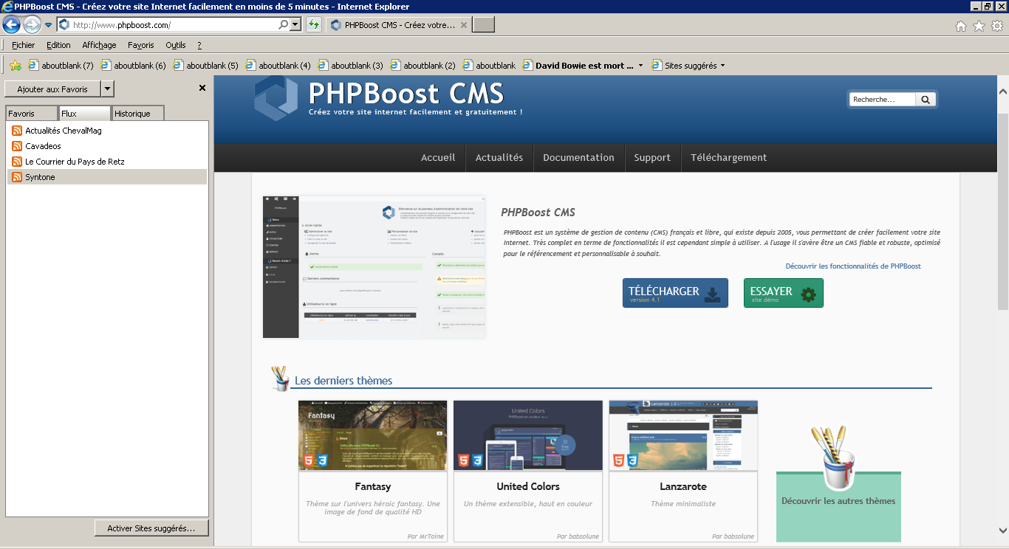The width and height of the screenshot is (1009, 549).
Task: Expand the Ajouter aux Favoris dropdown arrow
Action: (107, 89)
